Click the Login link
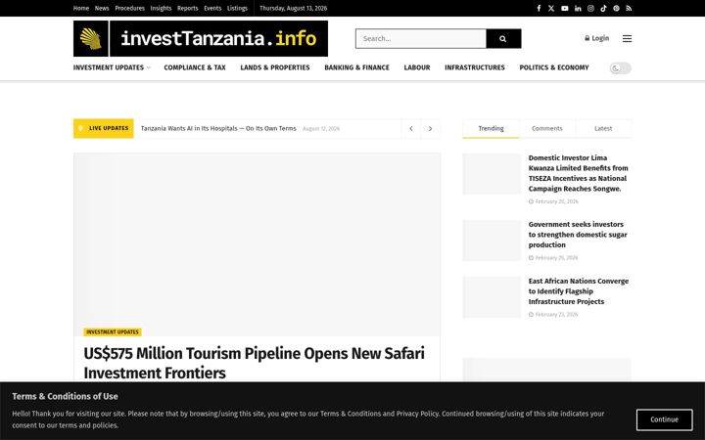This screenshot has width=705, height=440. (596, 38)
